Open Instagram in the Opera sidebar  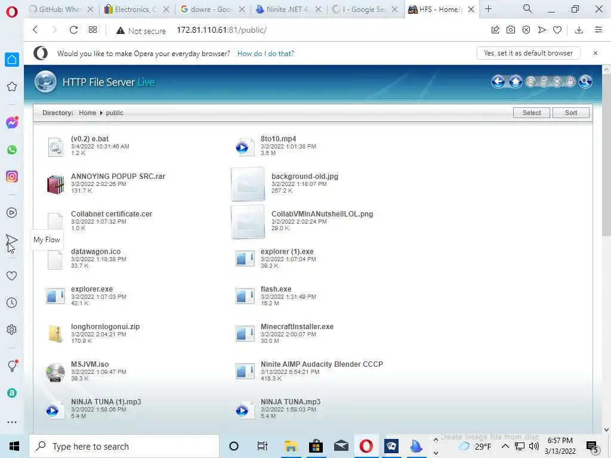[12, 177]
